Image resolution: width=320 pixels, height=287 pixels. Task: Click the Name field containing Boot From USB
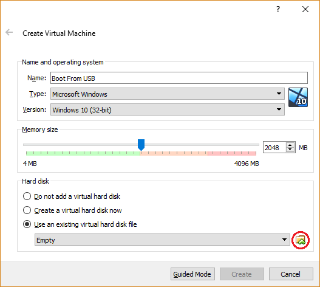tap(179, 78)
